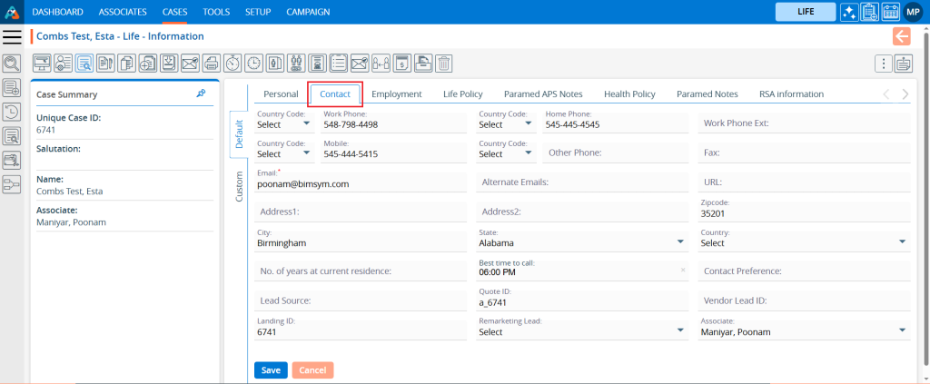Click the magnifier search icon in left sidebar
930x384 pixels.
click(x=11, y=63)
